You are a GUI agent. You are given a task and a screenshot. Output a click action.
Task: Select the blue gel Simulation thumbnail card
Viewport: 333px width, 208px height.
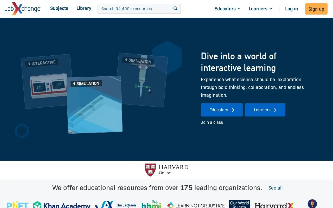95,105
